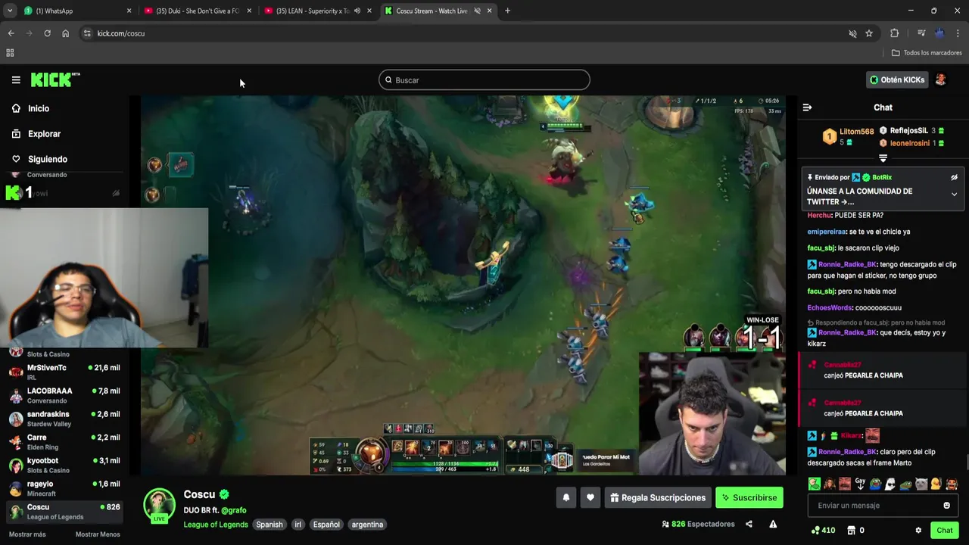The width and height of the screenshot is (969, 545).
Task: Click the green Suscribirse button
Action: [749, 497]
